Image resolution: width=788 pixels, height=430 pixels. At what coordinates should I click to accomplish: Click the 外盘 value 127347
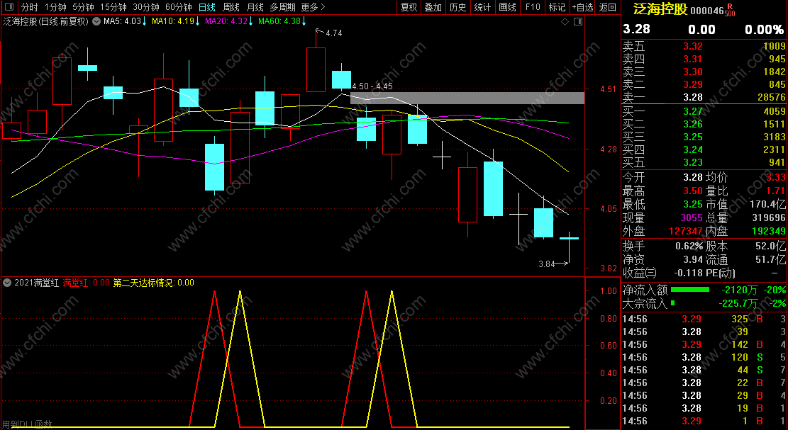(x=685, y=232)
